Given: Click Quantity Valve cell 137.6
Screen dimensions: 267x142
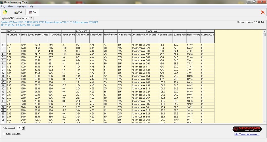Looking at the screenshot, I should click(x=166, y=120).
